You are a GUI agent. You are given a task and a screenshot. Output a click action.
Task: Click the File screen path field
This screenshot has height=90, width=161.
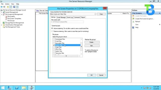[67, 22]
